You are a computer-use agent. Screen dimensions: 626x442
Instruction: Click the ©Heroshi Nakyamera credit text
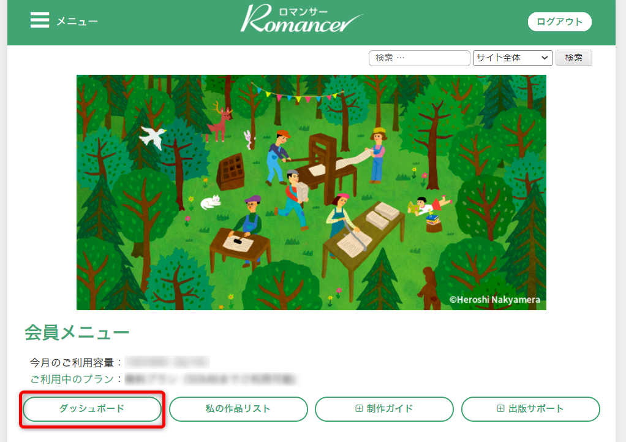494,300
